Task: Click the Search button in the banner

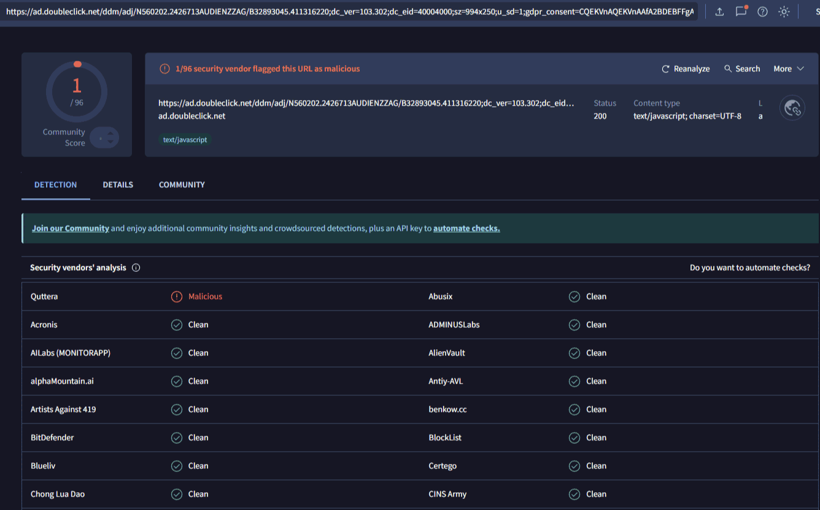Action: pyautogui.click(x=742, y=69)
